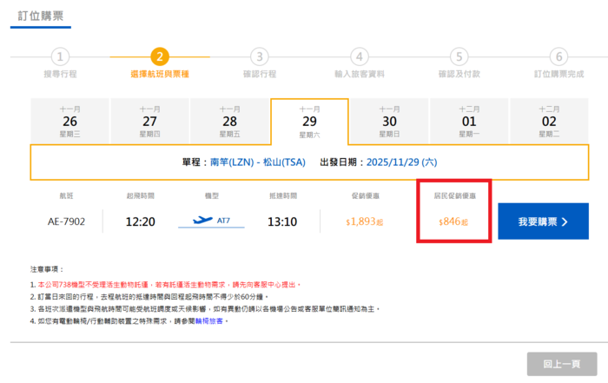Viewport: 608px width, 383px height.
Task: Click step 4 circle for 輸入旅客資料
Action: coord(359,57)
